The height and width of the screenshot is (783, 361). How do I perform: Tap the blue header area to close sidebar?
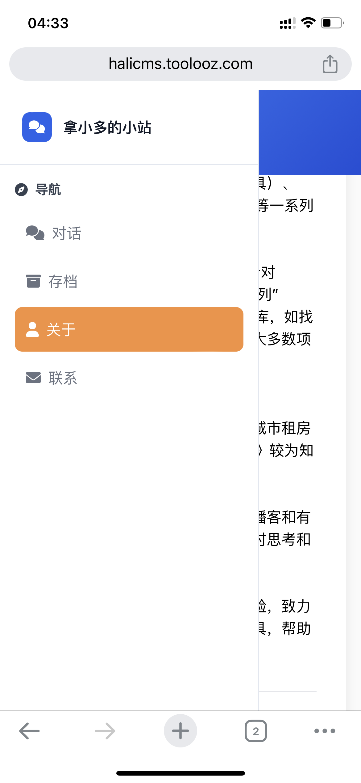tap(310, 132)
